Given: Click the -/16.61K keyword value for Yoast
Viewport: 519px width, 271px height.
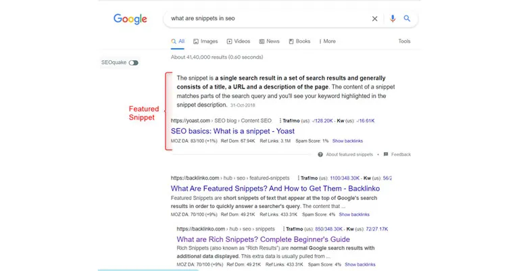Looking at the screenshot, I should [366, 121].
